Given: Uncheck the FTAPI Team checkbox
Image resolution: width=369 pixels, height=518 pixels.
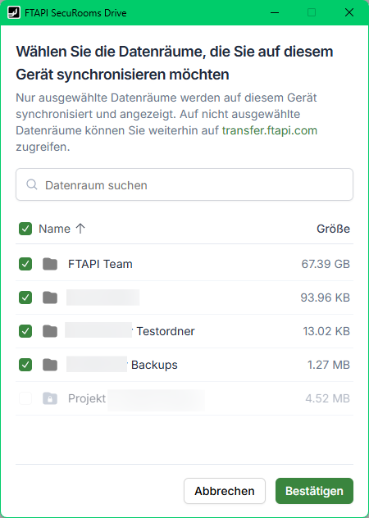Looking at the screenshot, I should [x=25, y=264].
